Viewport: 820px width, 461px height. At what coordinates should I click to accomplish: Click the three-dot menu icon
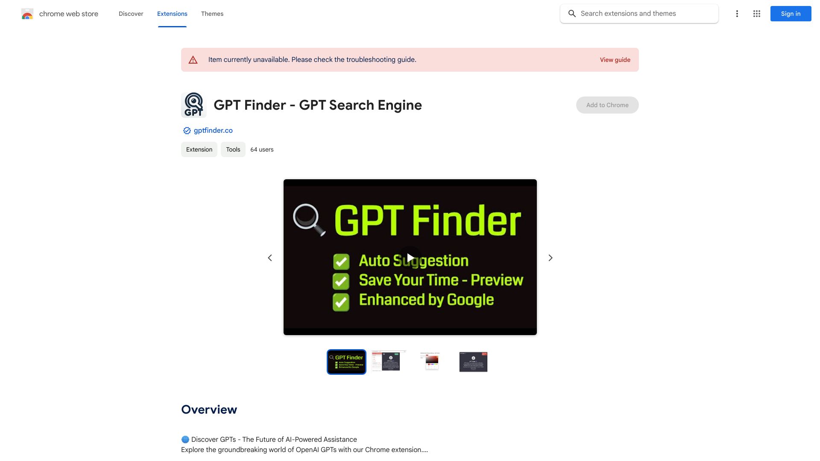[x=736, y=14]
